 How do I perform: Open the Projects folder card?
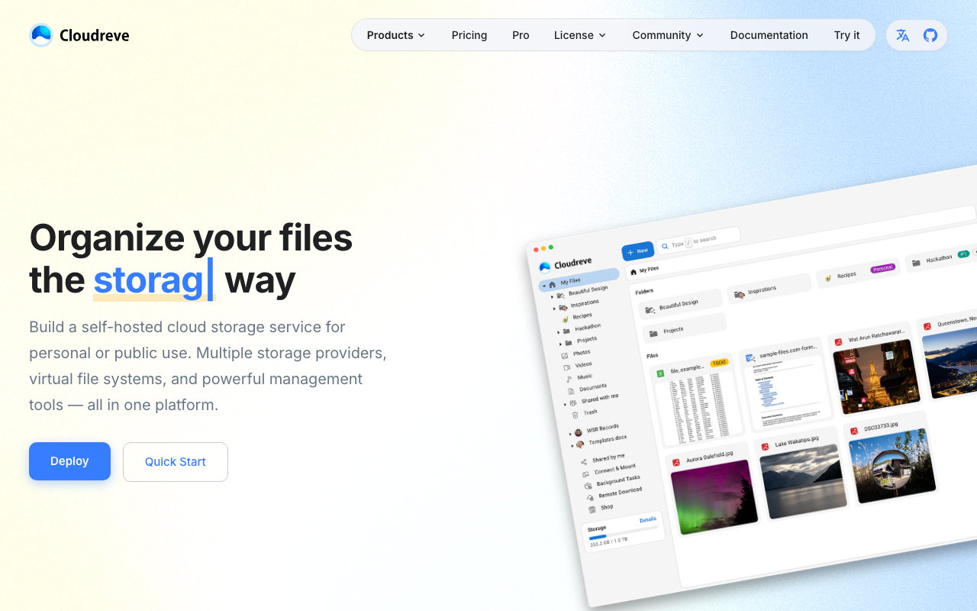point(684,329)
